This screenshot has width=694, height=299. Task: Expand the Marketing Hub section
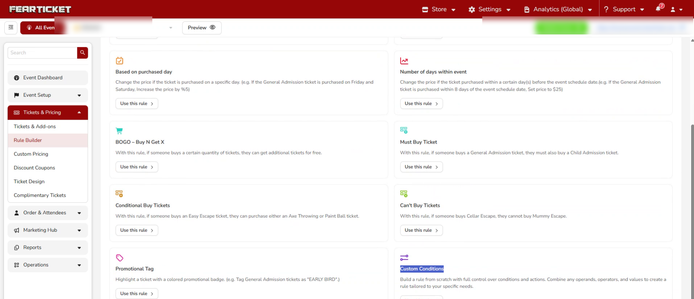[47, 230]
